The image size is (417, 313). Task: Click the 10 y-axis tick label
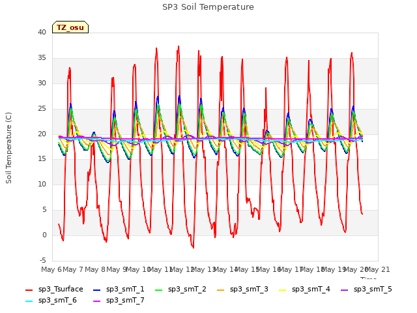point(42,184)
